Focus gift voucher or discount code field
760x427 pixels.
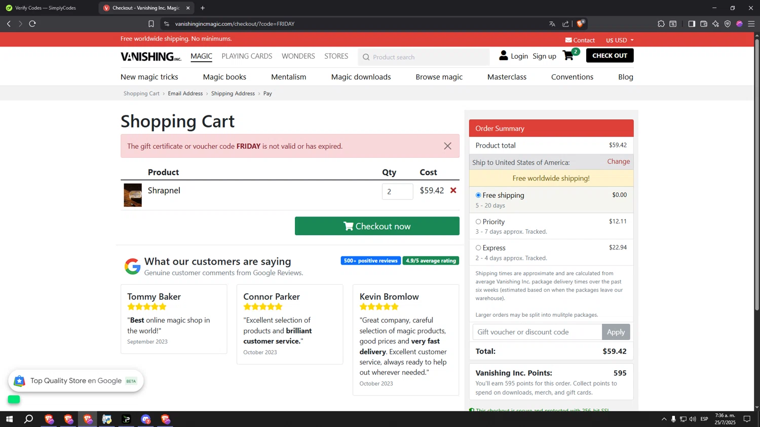click(538, 332)
